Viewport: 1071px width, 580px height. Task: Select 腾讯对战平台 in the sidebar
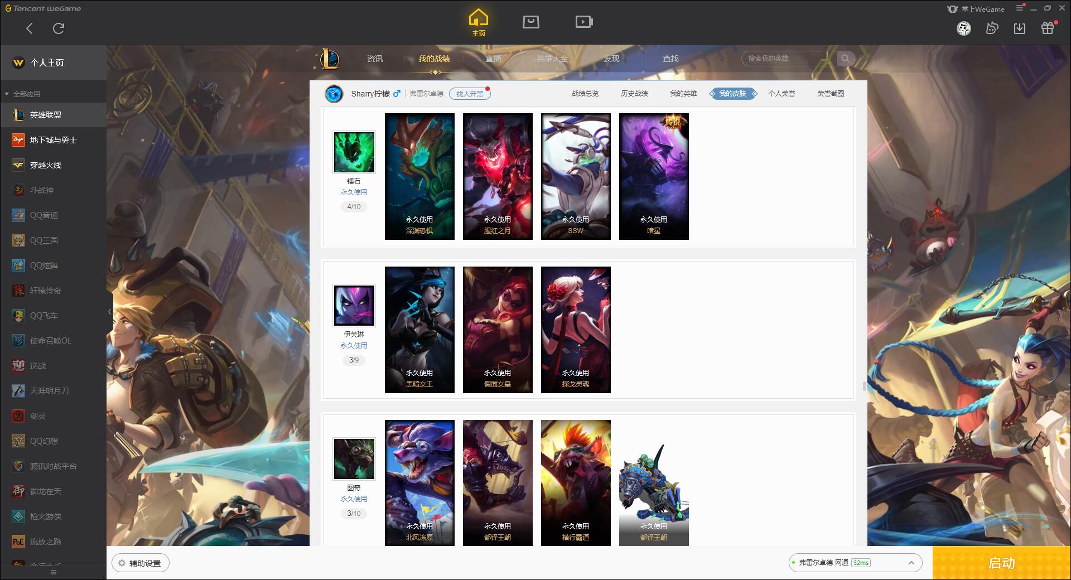tap(53, 466)
